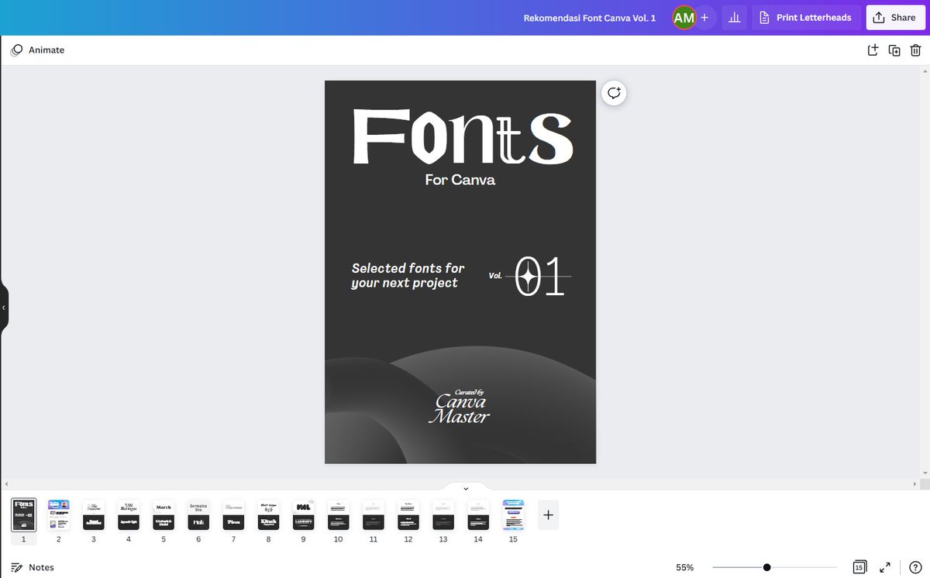Open the Notes panel
Image resolution: width=930 pixels, height=578 pixels.
(33, 567)
